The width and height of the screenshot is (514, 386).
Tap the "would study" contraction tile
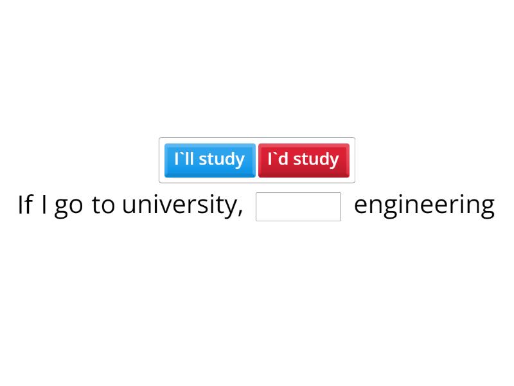pyautogui.click(x=303, y=160)
